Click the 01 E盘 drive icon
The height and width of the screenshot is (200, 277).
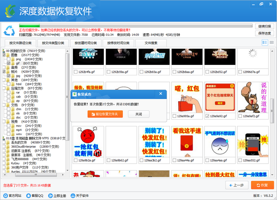(4, 138)
